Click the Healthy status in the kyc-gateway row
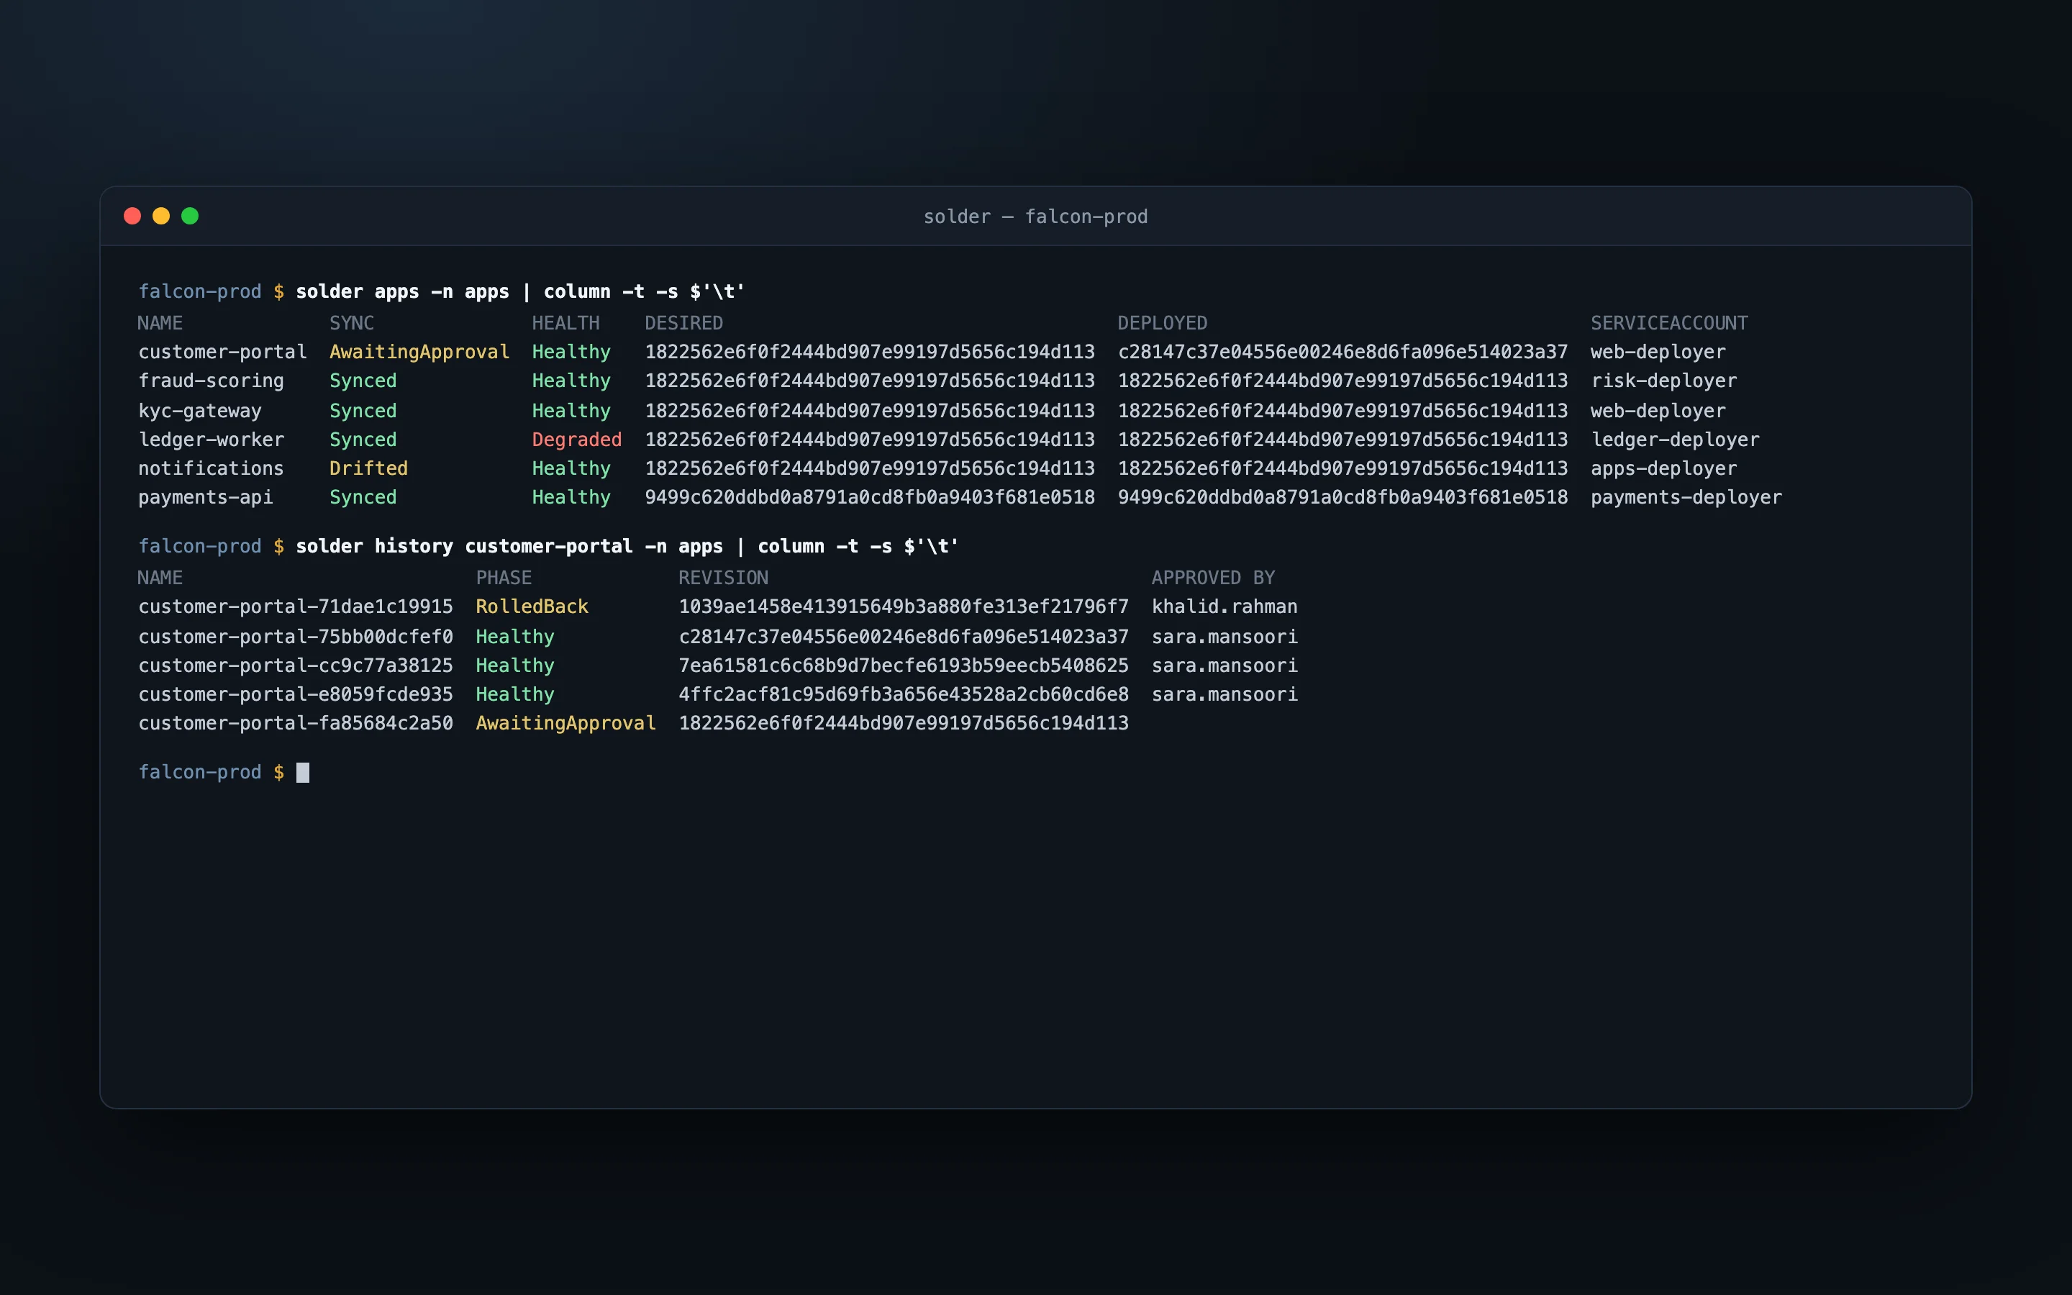This screenshot has height=1295, width=2072. tap(571, 411)
